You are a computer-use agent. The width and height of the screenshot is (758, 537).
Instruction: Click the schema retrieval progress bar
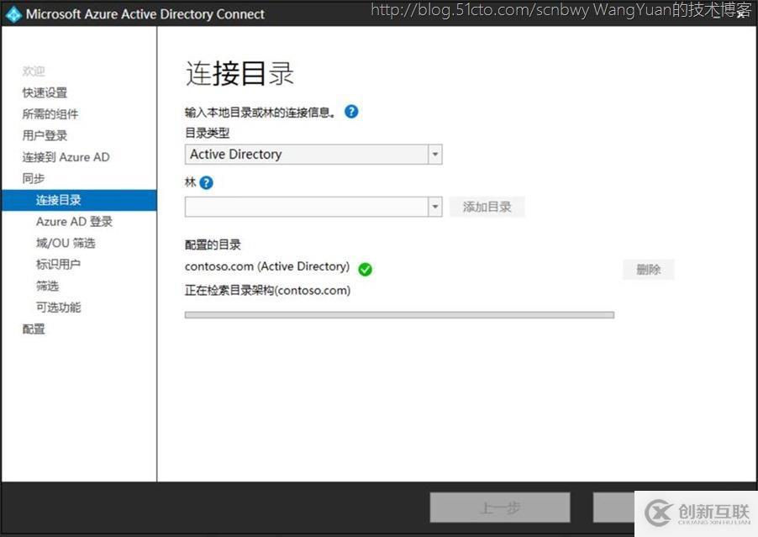[399, 314]
